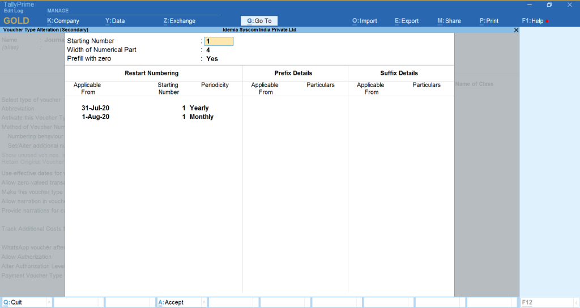This screenshot has height=308, width=580.
Task: Open the P:Print menu
Action: click(489, 21)
